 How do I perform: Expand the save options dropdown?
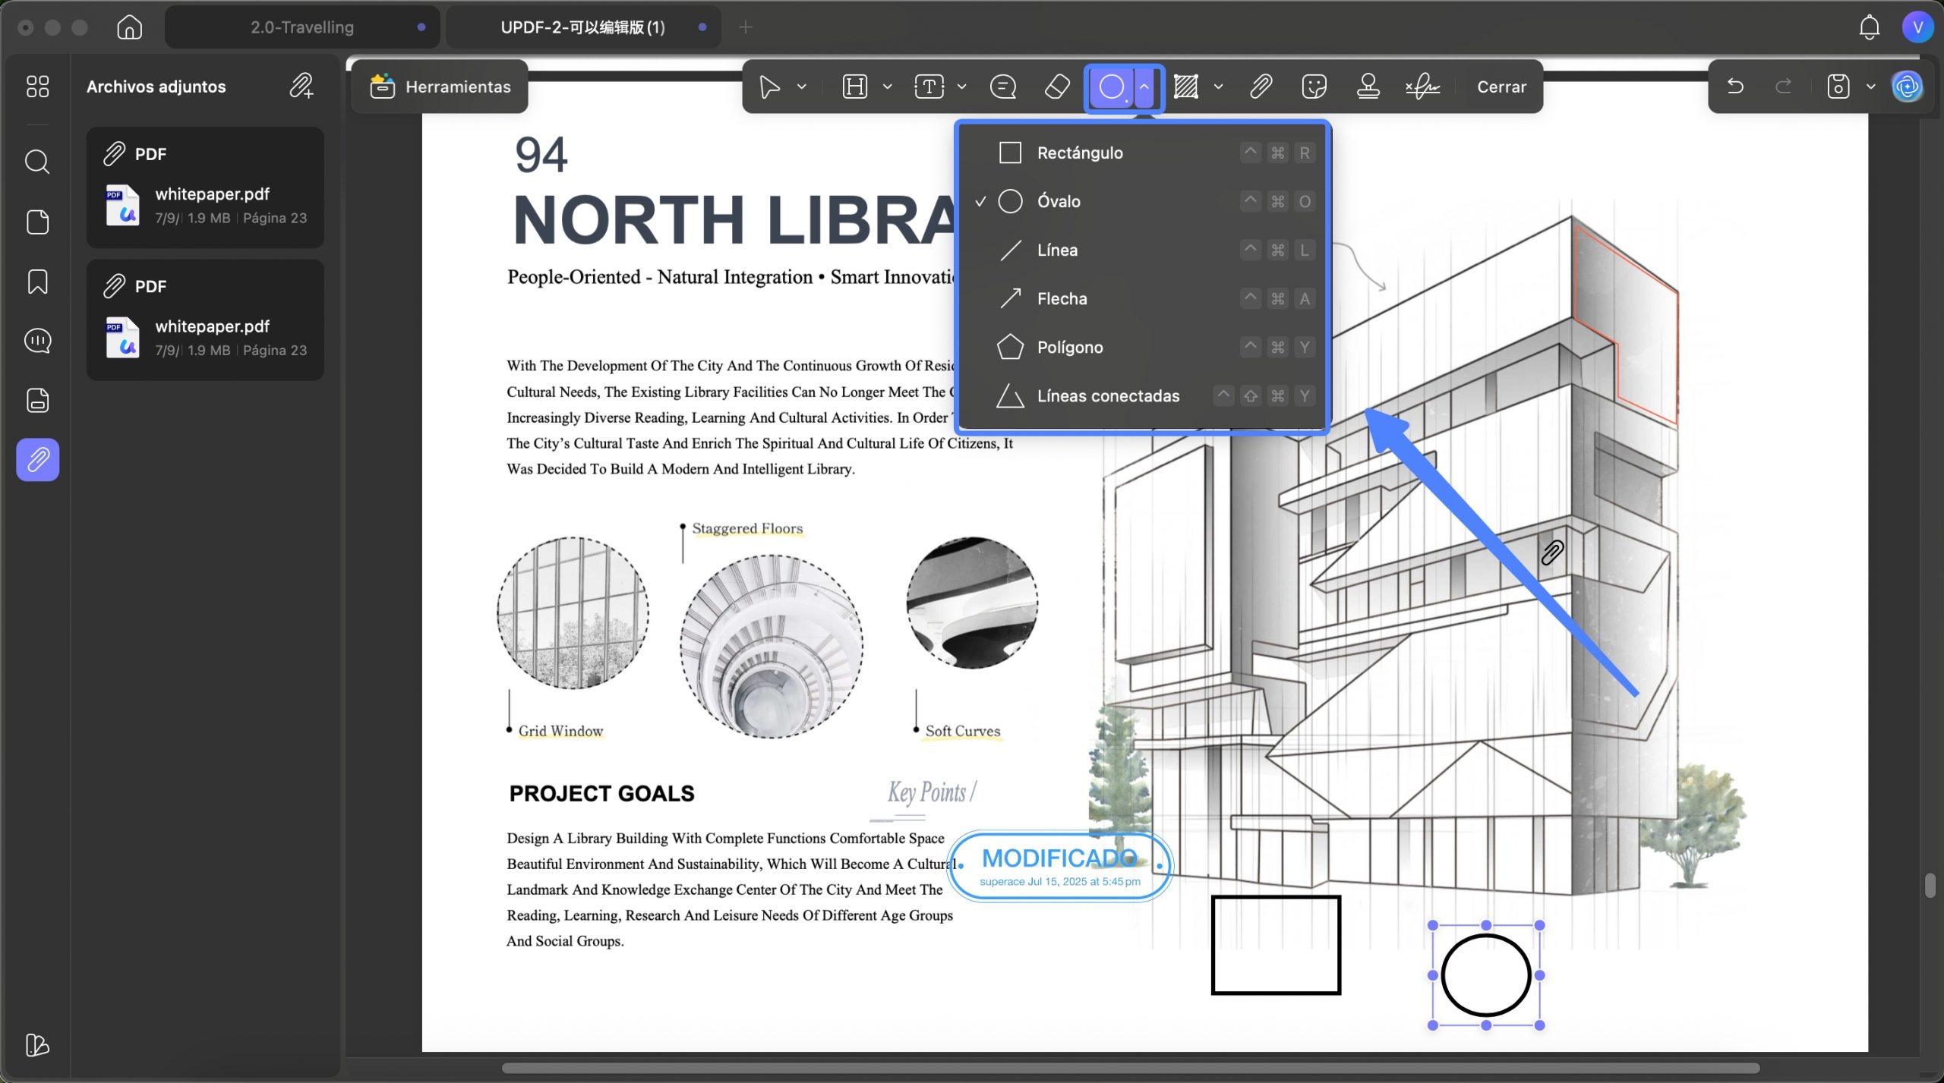click(1871, 87)
